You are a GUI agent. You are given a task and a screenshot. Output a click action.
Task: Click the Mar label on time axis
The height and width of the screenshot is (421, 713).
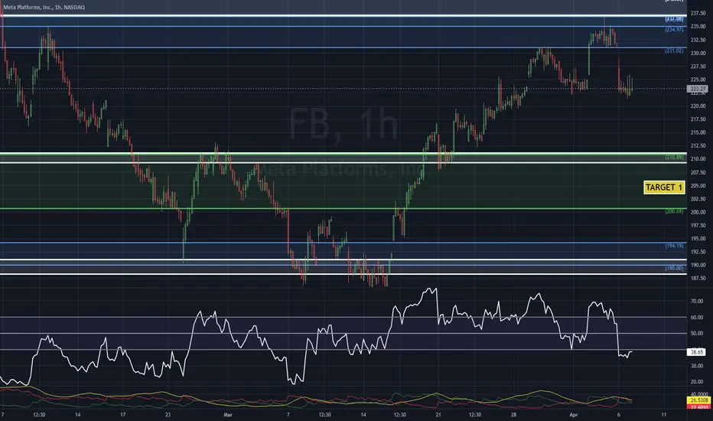(x=228, y=415)
